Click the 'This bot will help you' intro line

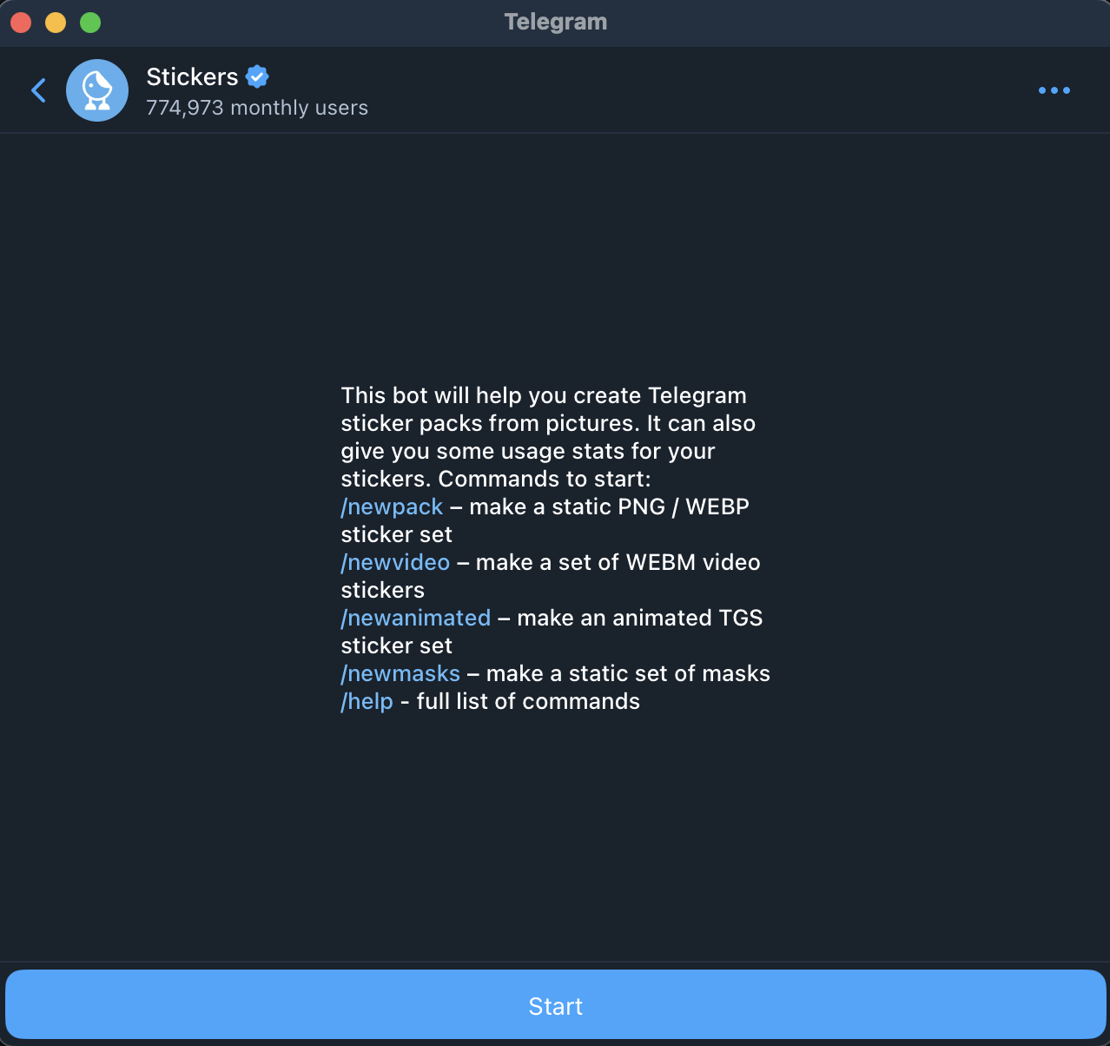(x=544, y=395)
